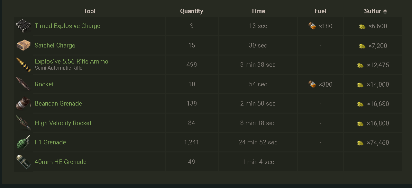Viewport: 412px width, 188px height.
Task: Sort the table by Quantity header
Action: [x=191, y=11]
